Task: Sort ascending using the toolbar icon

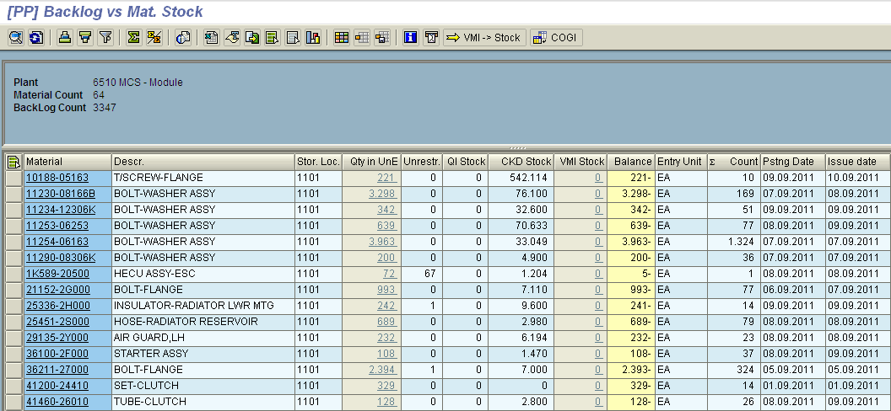Action: coord(65,37)
